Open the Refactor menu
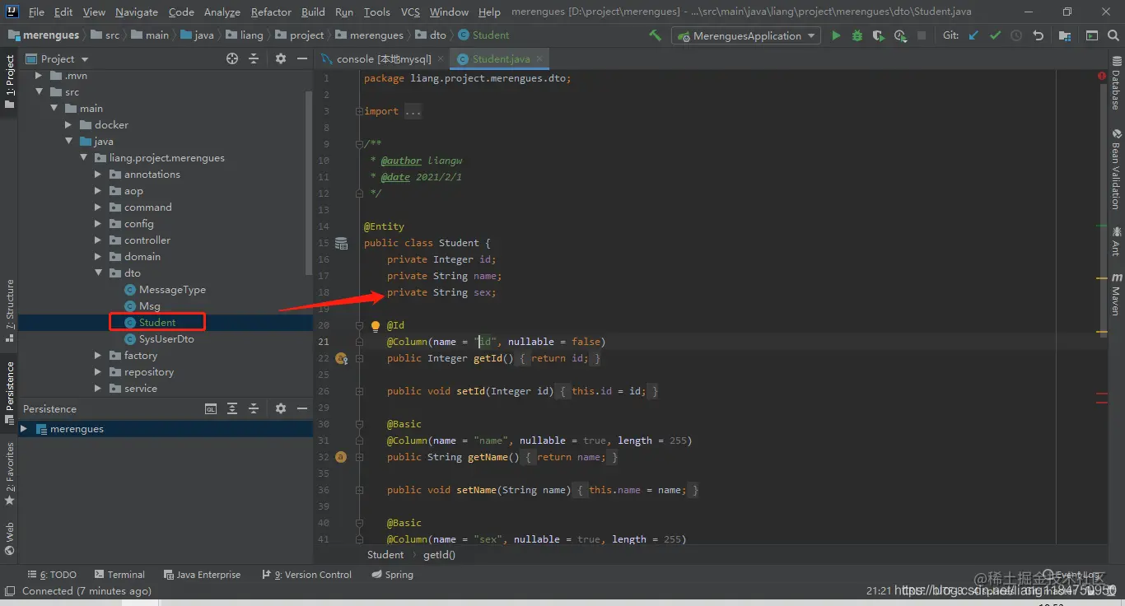This screenshot has height=606, width=1125. [x=271, y=12]
